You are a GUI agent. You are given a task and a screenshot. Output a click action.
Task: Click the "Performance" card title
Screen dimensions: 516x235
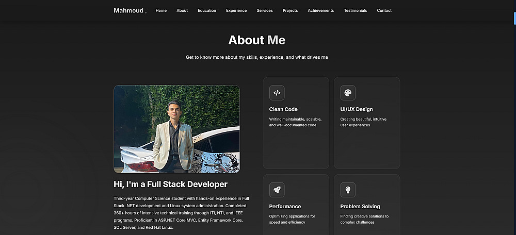point(285,207)
